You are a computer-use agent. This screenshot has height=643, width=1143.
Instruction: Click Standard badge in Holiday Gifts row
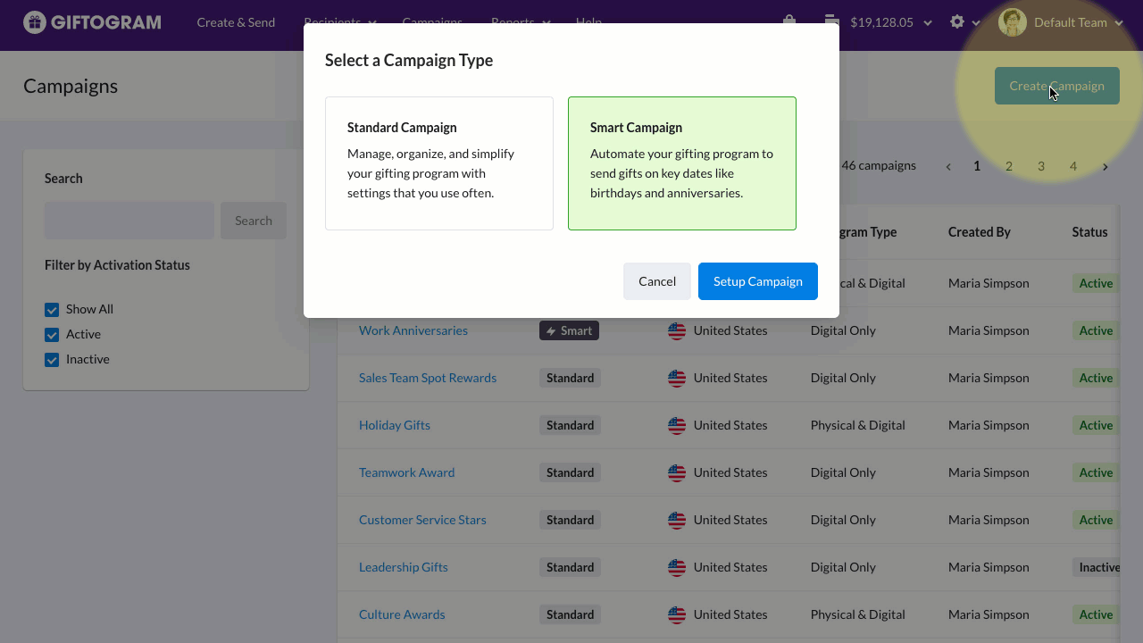pos(570,425)
